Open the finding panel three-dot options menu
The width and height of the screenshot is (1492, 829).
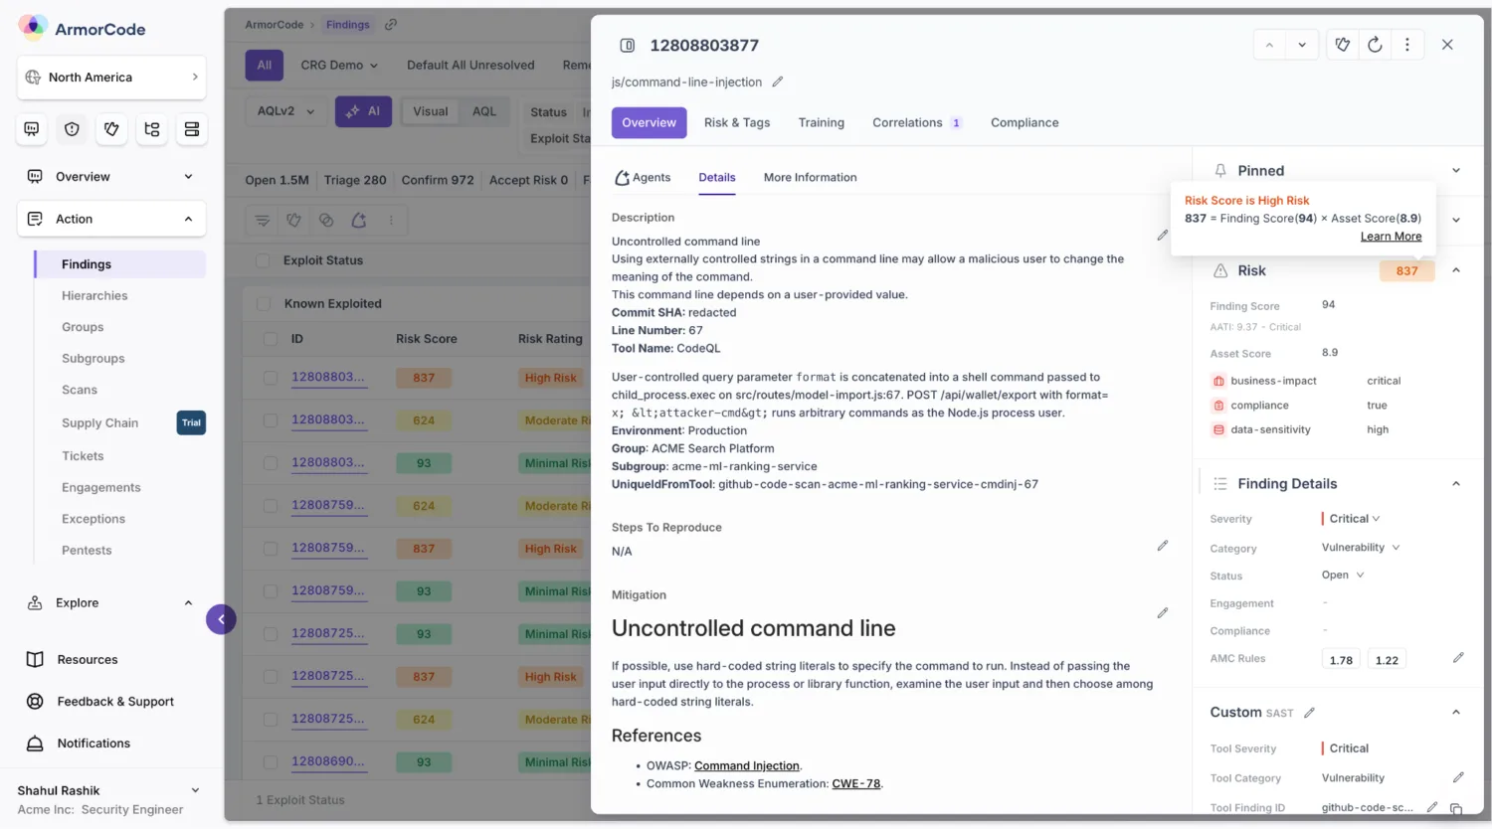click(x=1406, y=45)
